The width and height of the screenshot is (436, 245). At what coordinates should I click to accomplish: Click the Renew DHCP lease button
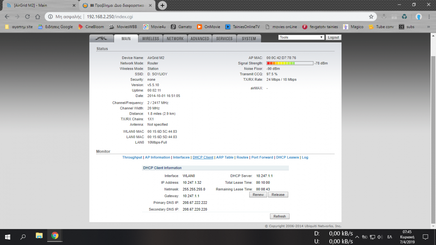[258, 195]
